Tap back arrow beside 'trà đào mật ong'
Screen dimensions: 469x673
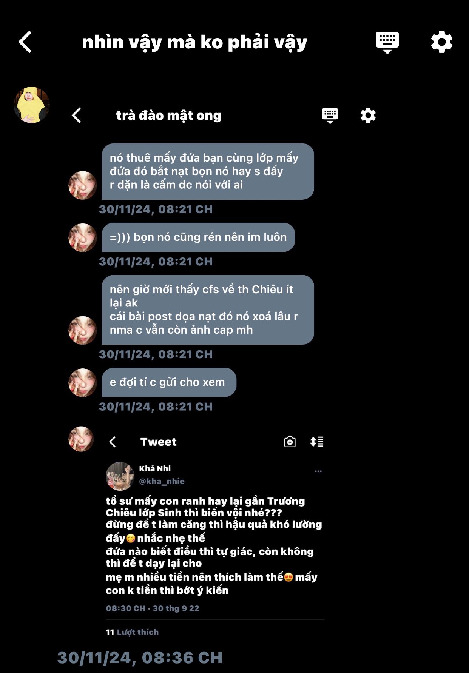tap(77, 116)
